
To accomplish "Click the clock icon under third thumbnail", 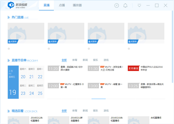I will pyautogui.click(x=89, y=49).
